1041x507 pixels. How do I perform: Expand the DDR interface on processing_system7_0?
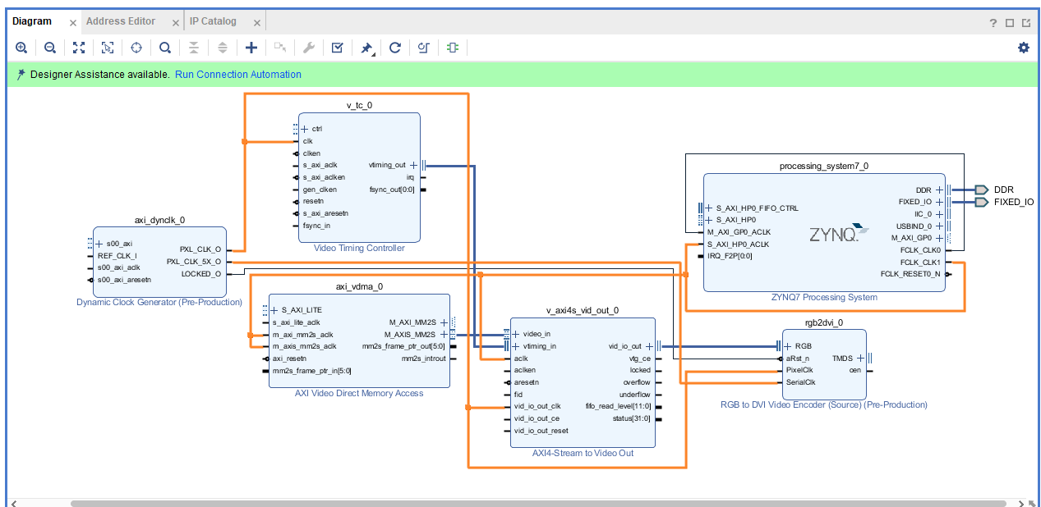click(x=939, y=190)
